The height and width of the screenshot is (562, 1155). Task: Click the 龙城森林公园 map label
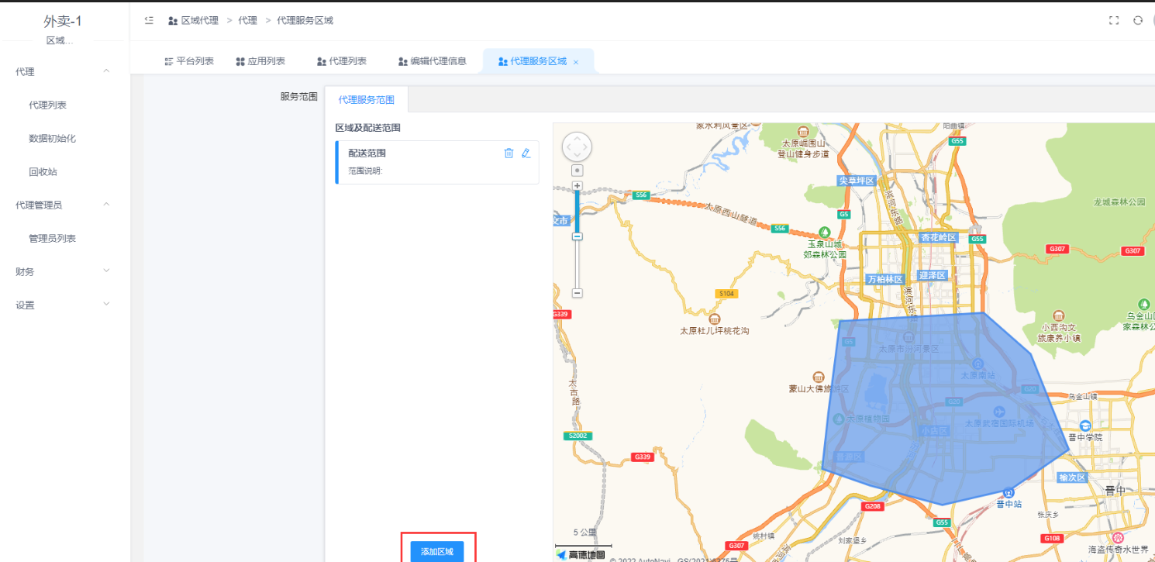1119,202
